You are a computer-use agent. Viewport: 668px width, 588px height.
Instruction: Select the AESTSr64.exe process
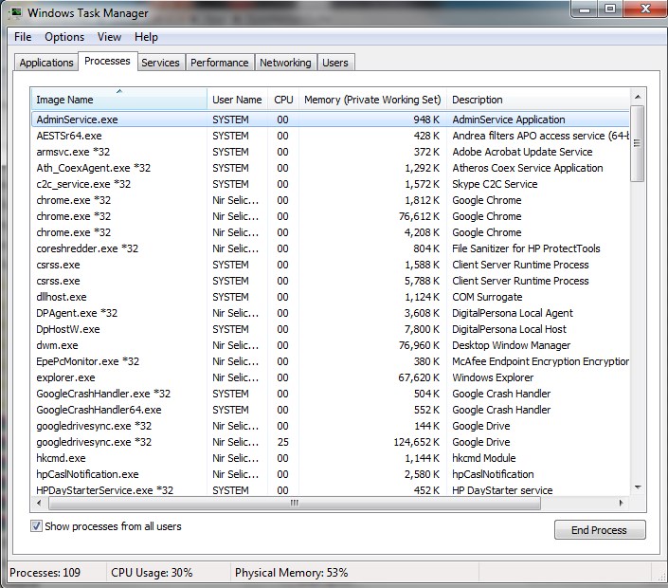coord(330,136)
